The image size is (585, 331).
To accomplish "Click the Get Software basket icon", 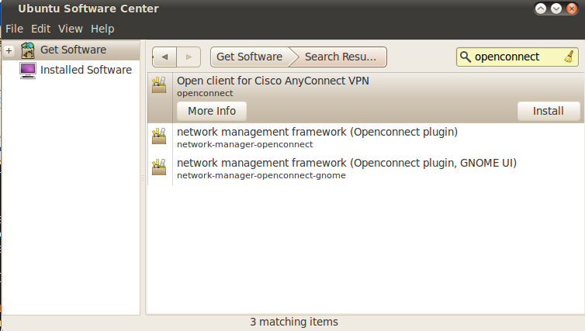I will pyautogui.click(x=28, y=50).
